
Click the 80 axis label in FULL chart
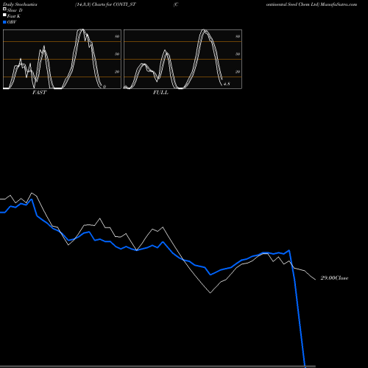click(238, 36)
